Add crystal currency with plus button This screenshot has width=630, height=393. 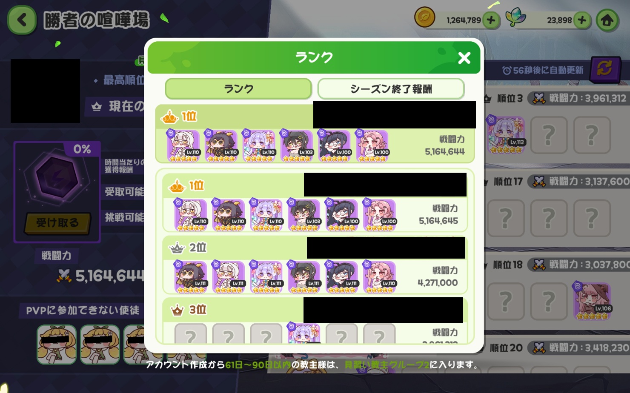[582, 20]
